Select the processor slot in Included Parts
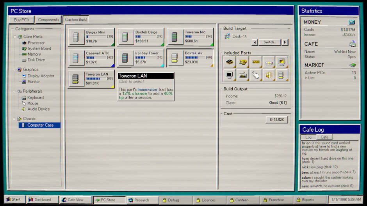Image resolution: width=367 pixels, height=206 pixels. point(230,62)
